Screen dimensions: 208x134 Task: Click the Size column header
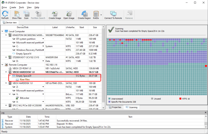point(95,27)
